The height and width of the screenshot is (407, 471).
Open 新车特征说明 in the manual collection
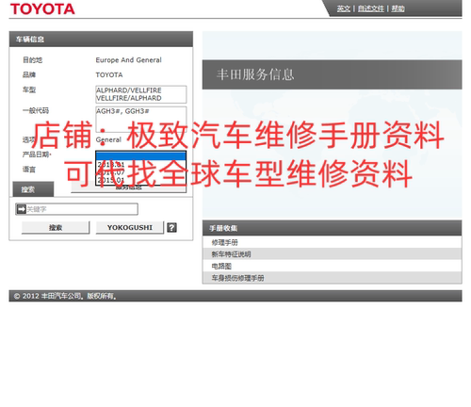coord(332,254)
